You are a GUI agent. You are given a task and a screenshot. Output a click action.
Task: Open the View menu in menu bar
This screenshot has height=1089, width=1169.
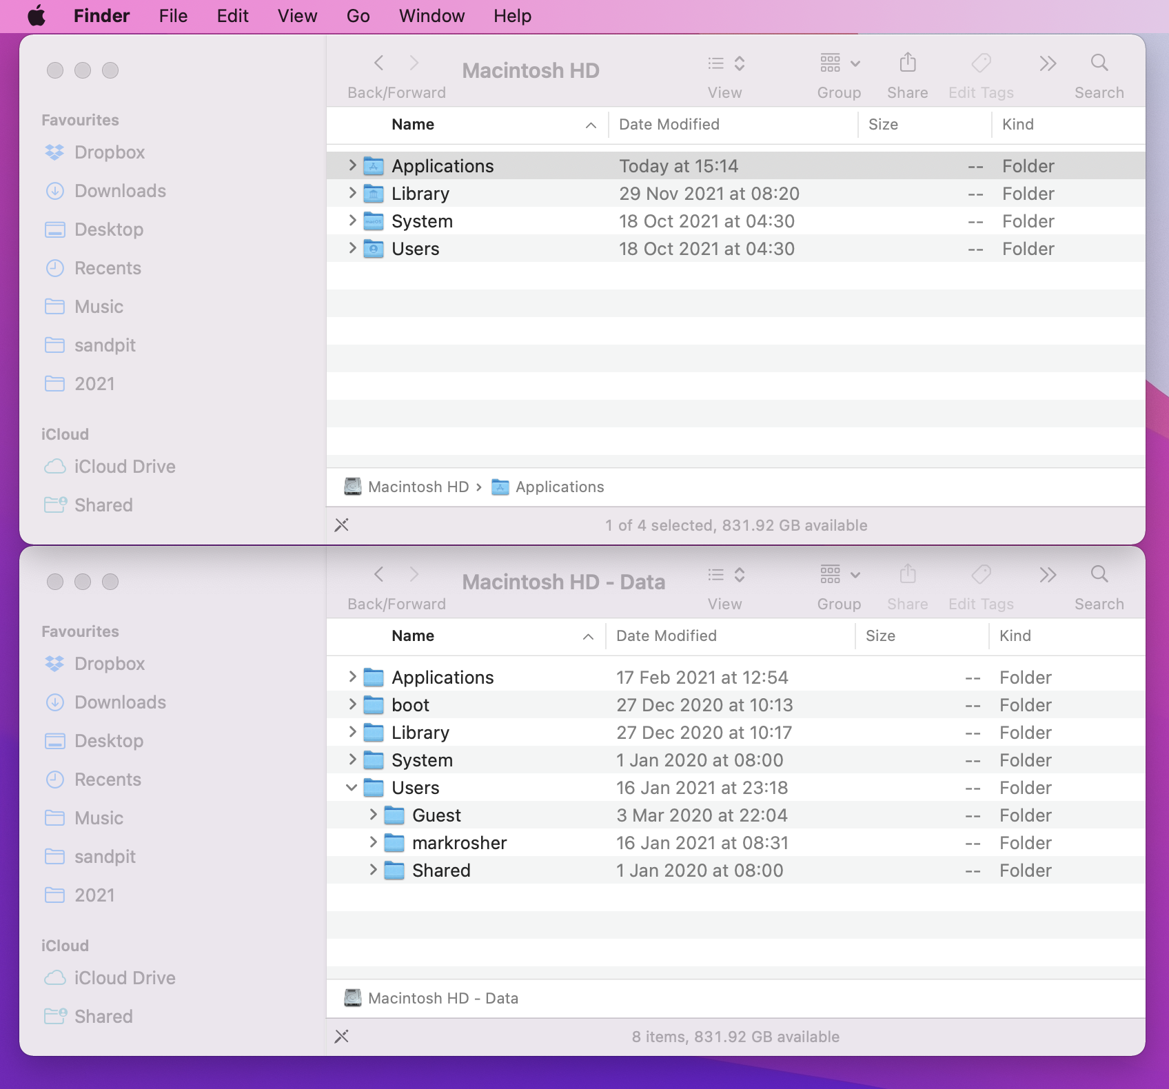coord(297,16)
